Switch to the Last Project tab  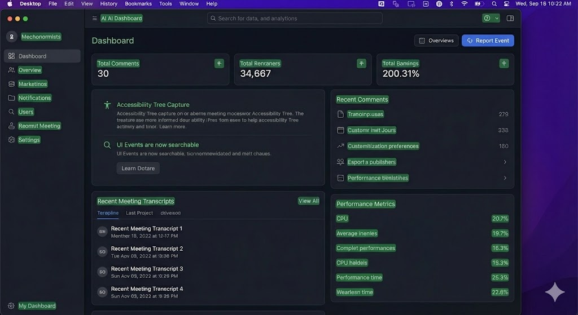139,213
